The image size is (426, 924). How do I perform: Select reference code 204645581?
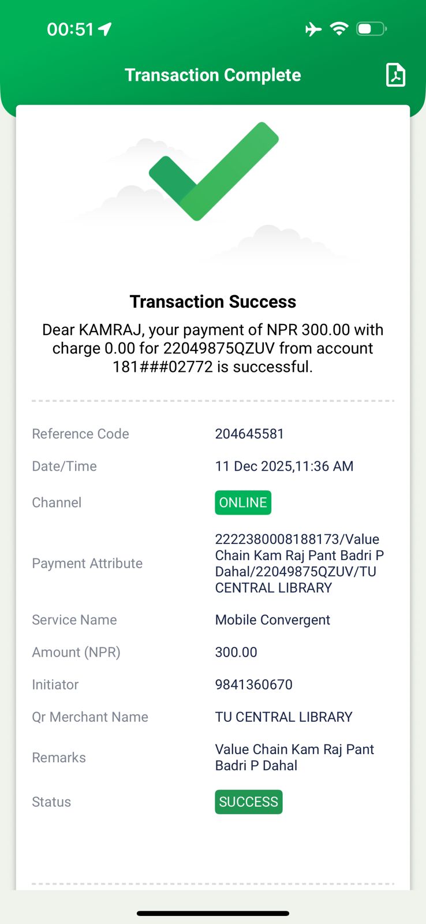(x=249, y=434)
